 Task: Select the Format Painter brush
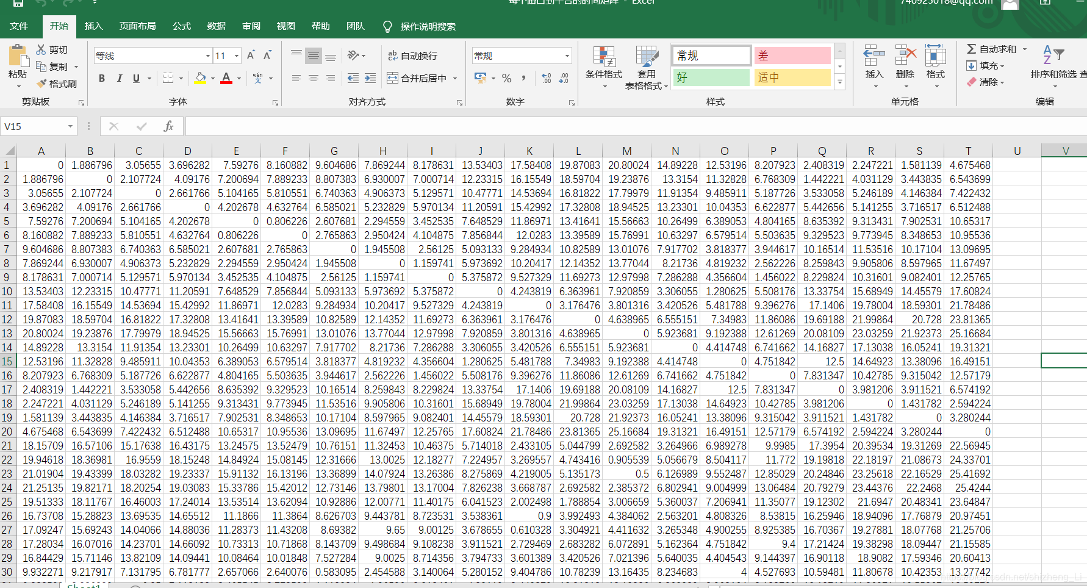point(41,83)
